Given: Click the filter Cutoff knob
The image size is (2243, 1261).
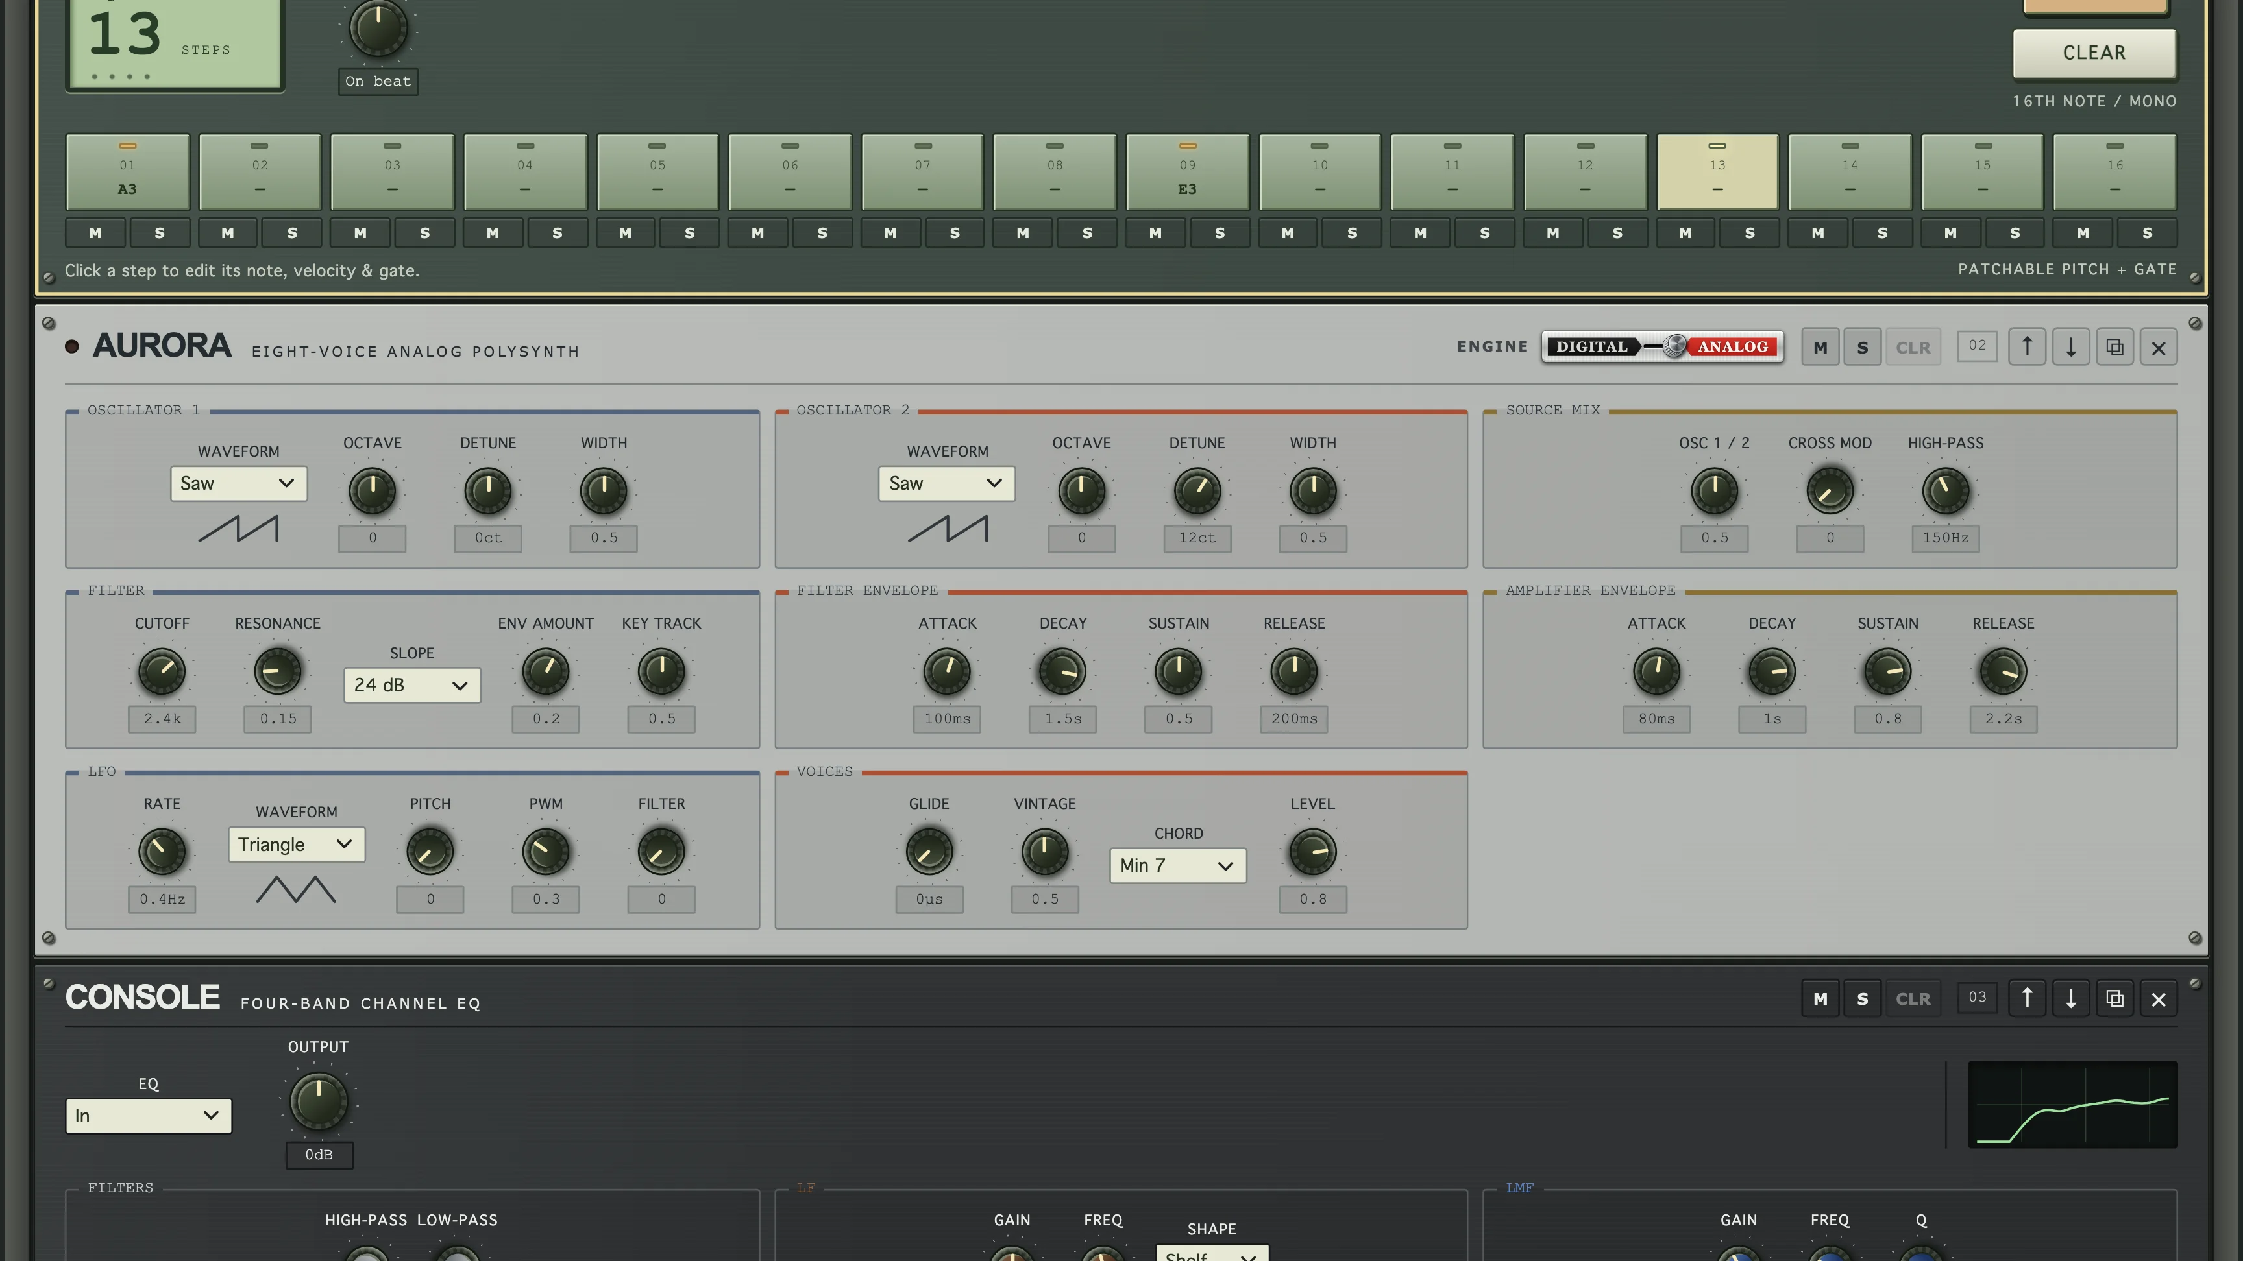Looking at the screenshot, I should [x=162, y=671].
